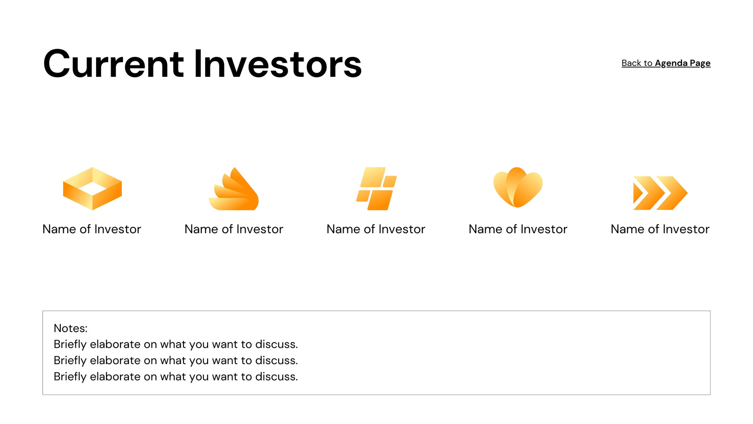Screen dimensions: 753x424
Task: Select the first 'Briefly elaborate' notes line
Action: coord(176,344)
